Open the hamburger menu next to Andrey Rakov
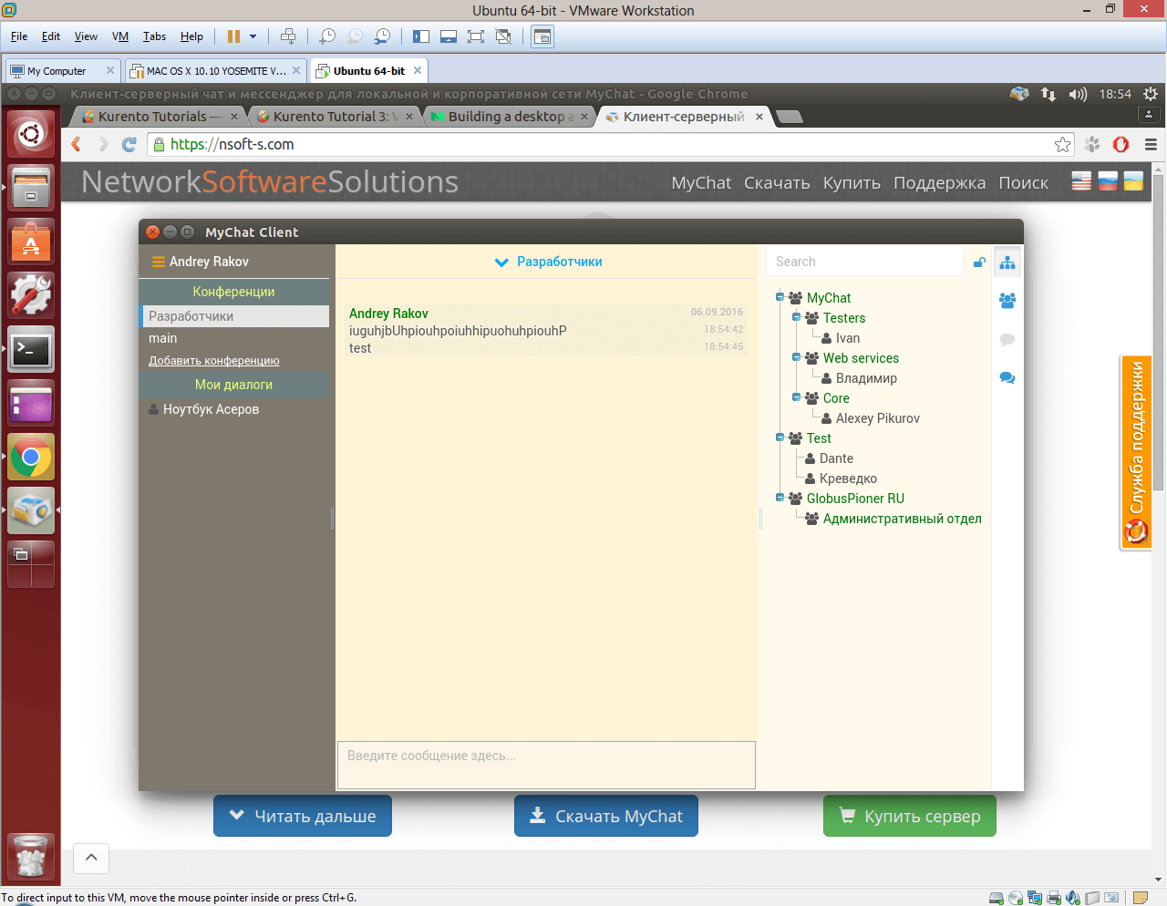 coord(159,262)
